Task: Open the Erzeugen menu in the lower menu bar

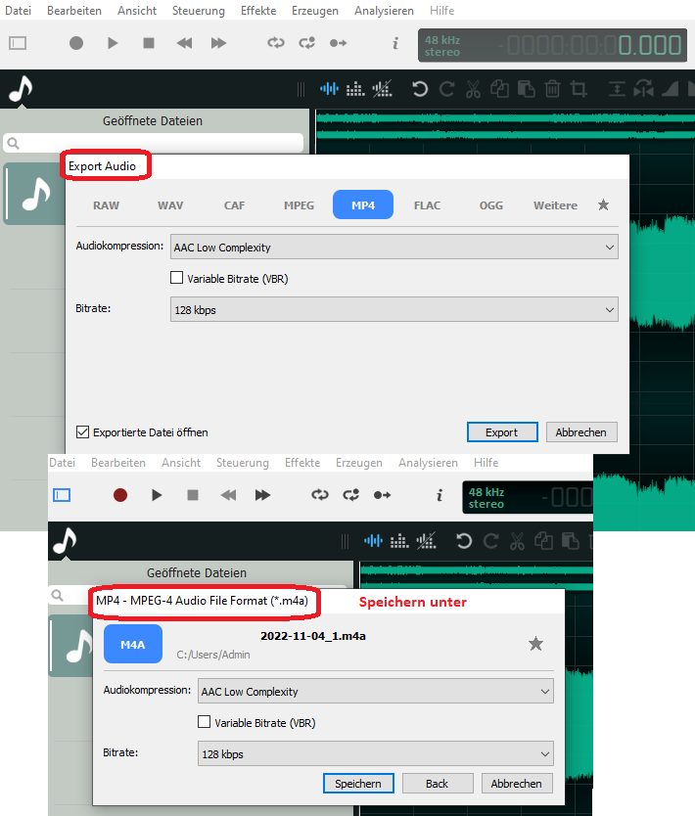Action: [358, 463]
